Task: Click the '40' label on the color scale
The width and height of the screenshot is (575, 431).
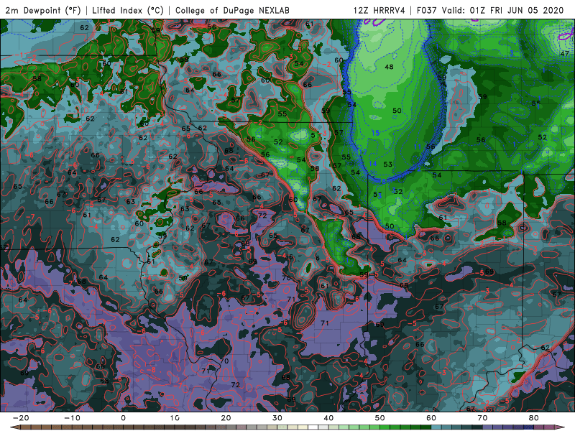Action: pyautogui.click(x=328, y=418)
